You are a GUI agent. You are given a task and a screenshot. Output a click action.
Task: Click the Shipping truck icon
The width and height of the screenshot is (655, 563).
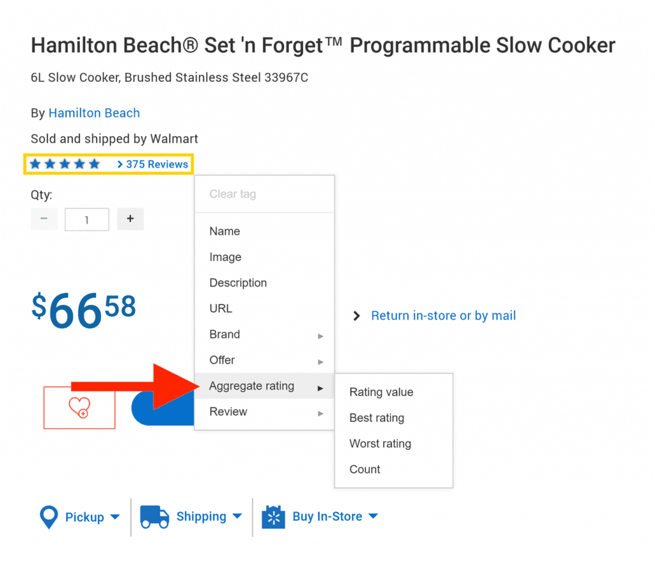(x=154, y=516)
